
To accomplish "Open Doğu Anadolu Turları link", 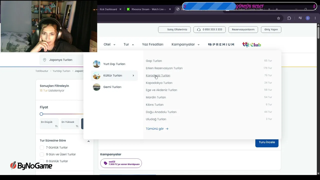I will [x=161, y=112].
